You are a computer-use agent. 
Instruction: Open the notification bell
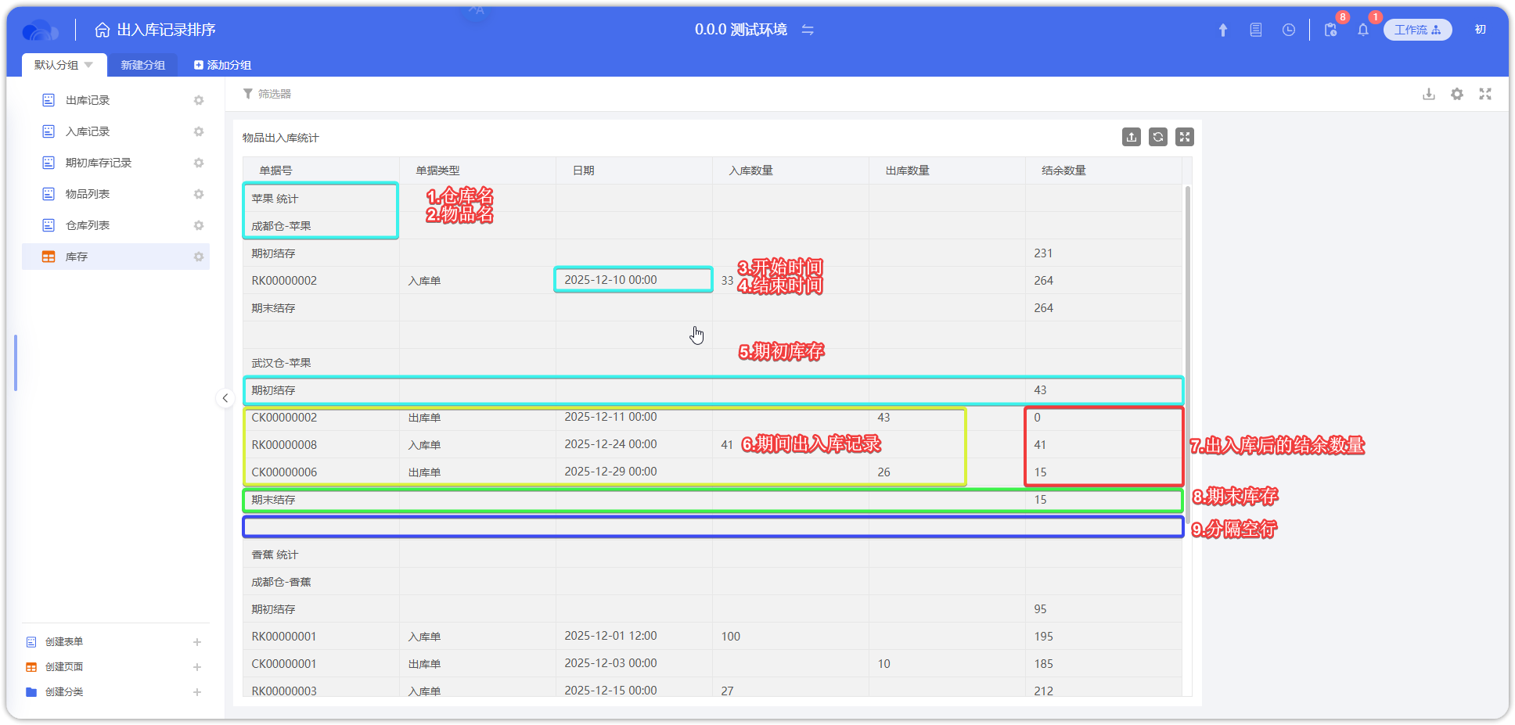coord(1363,30)
